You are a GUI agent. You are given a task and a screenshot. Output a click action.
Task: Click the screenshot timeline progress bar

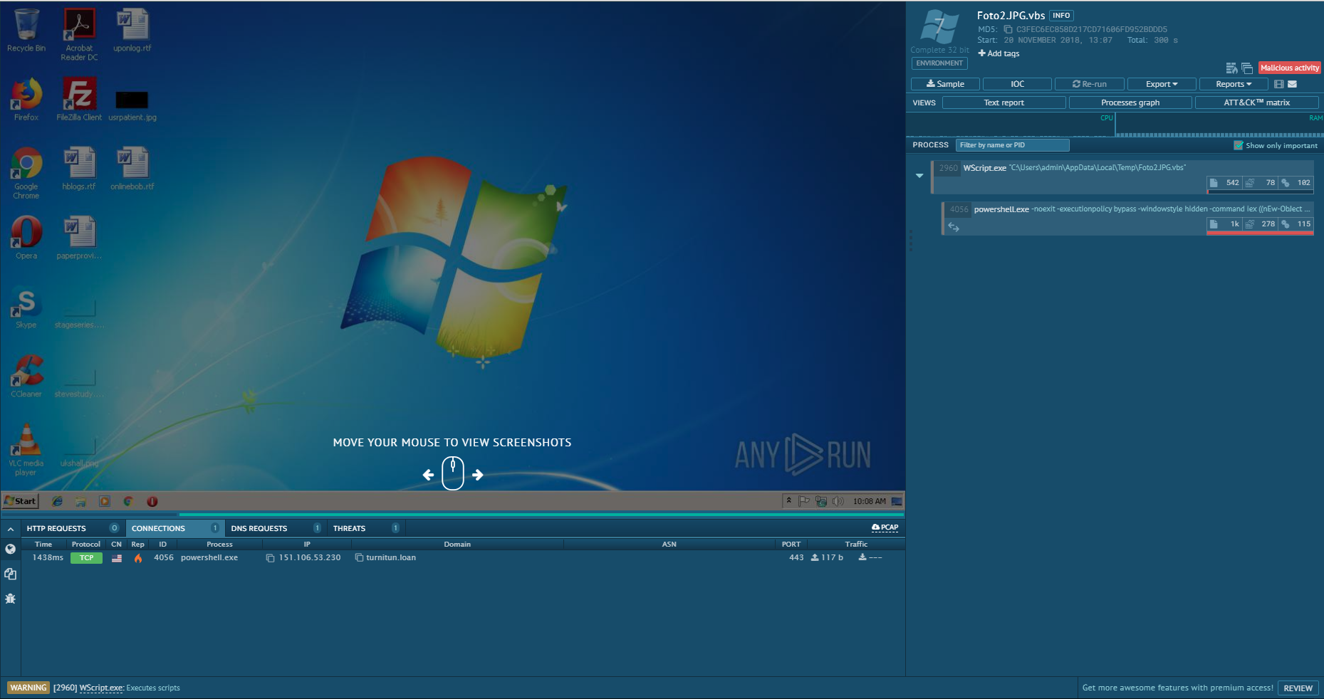pos(452,514)
